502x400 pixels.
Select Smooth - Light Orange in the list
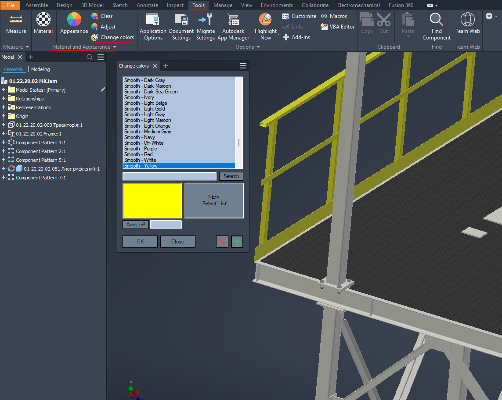tap(179, 126)
